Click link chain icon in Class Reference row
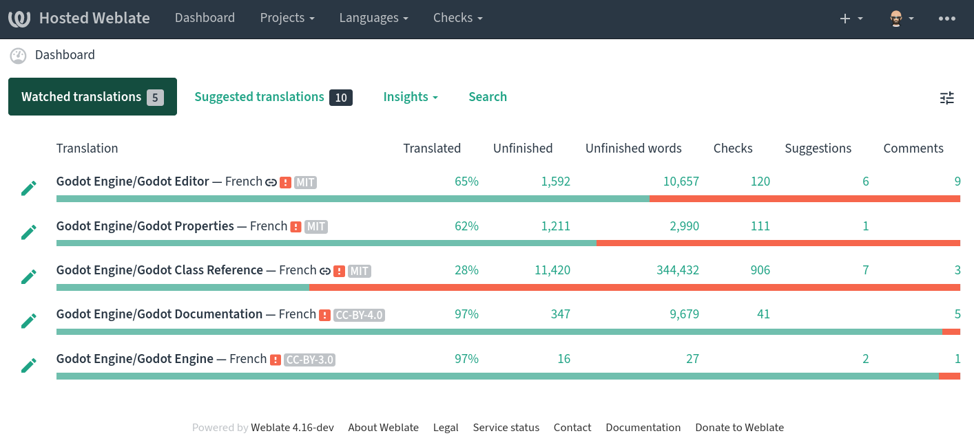The width and height of the screenshot is (974, 438). (324, 271)
